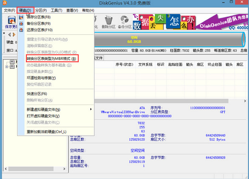Choose 转换分区表类型为MBR格式 (B)
The height and width of the screenshot is (179, 249).
51,59
